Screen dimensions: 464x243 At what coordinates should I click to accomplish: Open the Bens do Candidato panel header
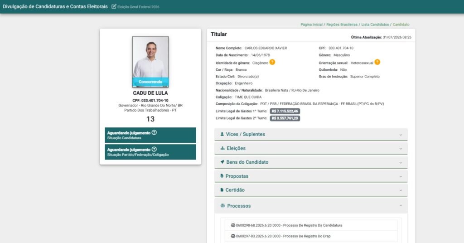[311, 162]
